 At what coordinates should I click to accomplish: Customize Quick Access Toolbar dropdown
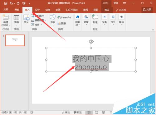(x=29, y=3)
